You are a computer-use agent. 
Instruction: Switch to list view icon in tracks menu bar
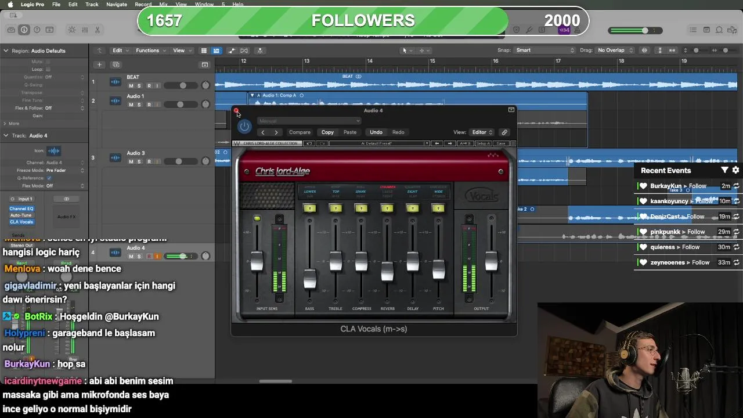click(216, 51)
